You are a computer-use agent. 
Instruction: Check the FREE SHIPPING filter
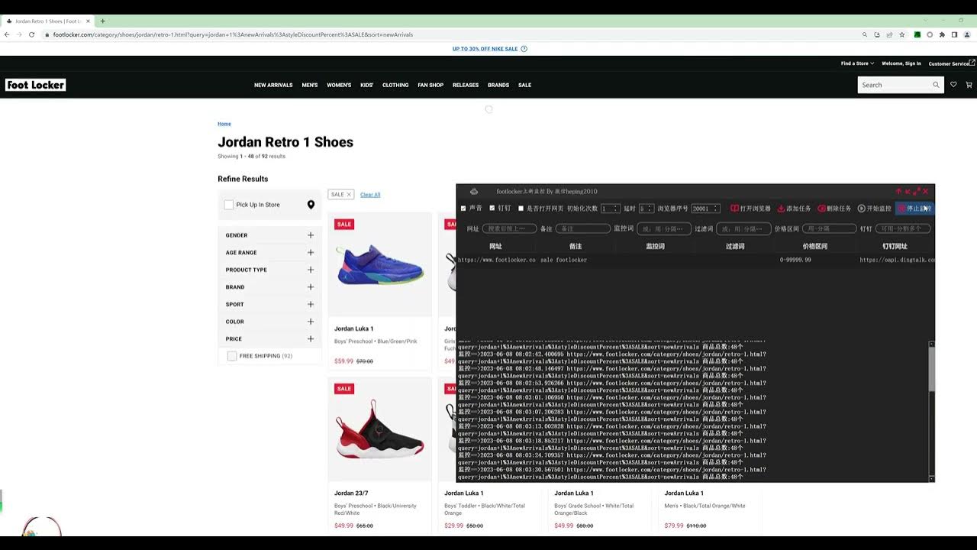point(232,356)
